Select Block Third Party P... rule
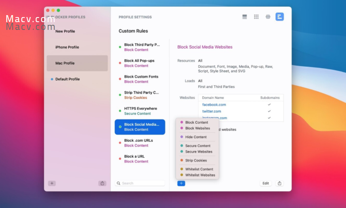This screenshot has height=208, width=346. (140, 47)
